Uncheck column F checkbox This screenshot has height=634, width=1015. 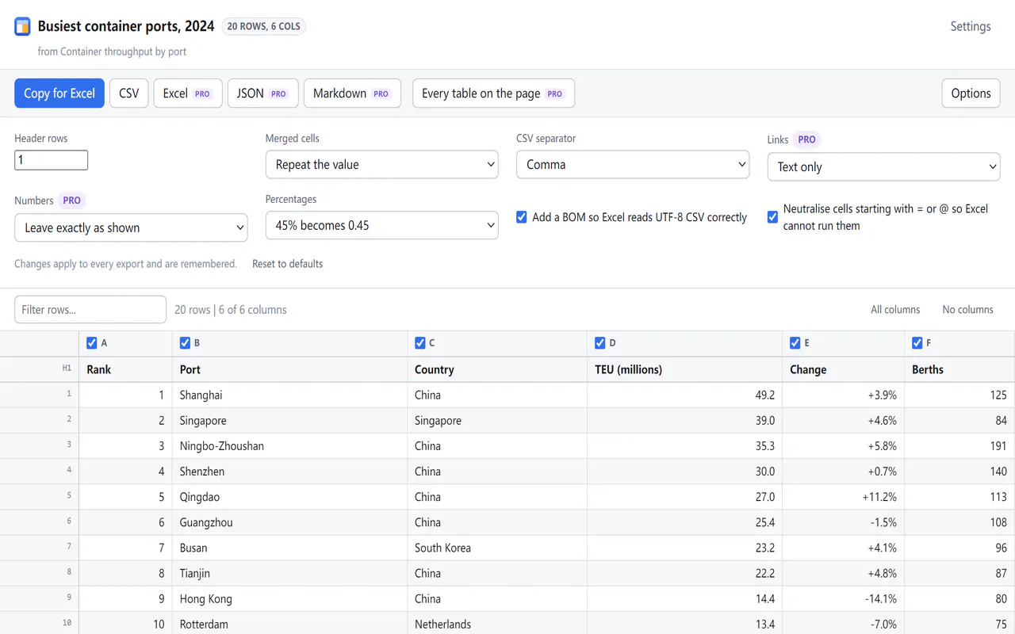[x=917, y=343]
